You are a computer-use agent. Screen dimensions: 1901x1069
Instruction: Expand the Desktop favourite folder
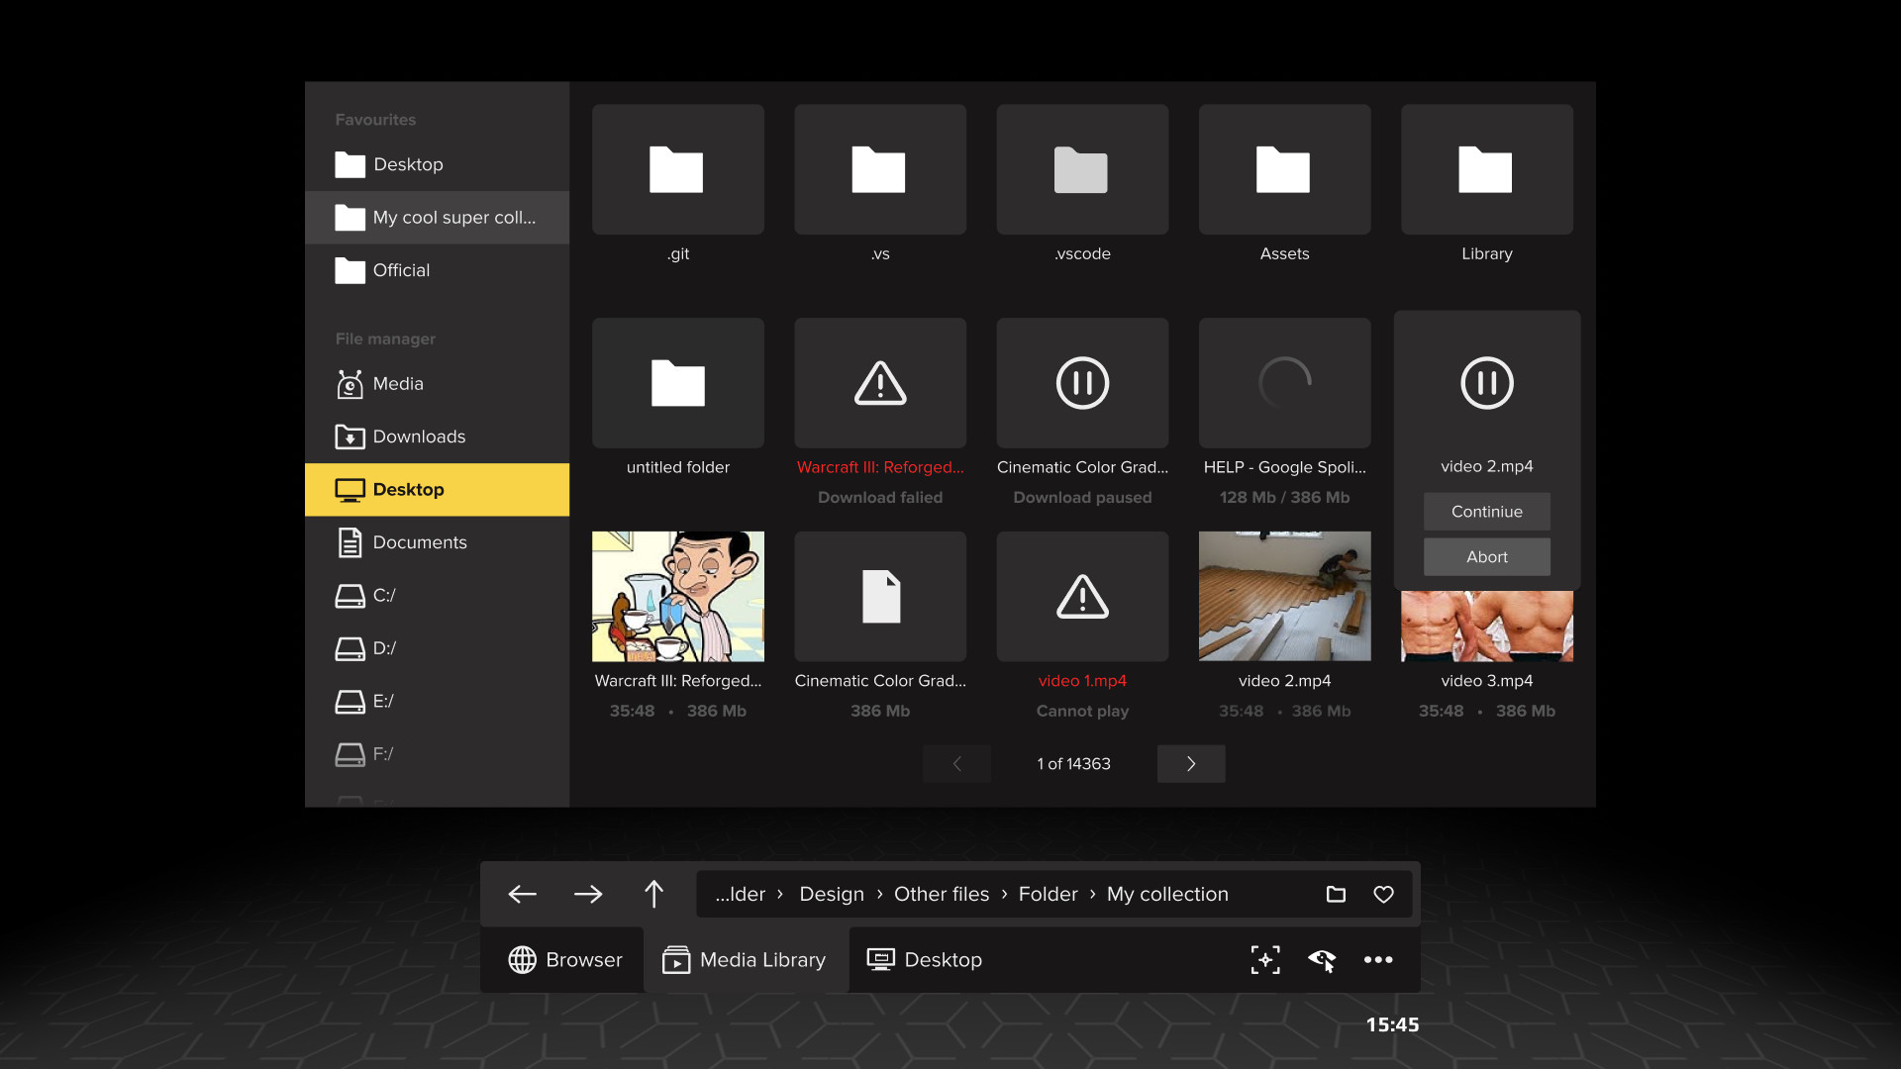pos(407,164)
